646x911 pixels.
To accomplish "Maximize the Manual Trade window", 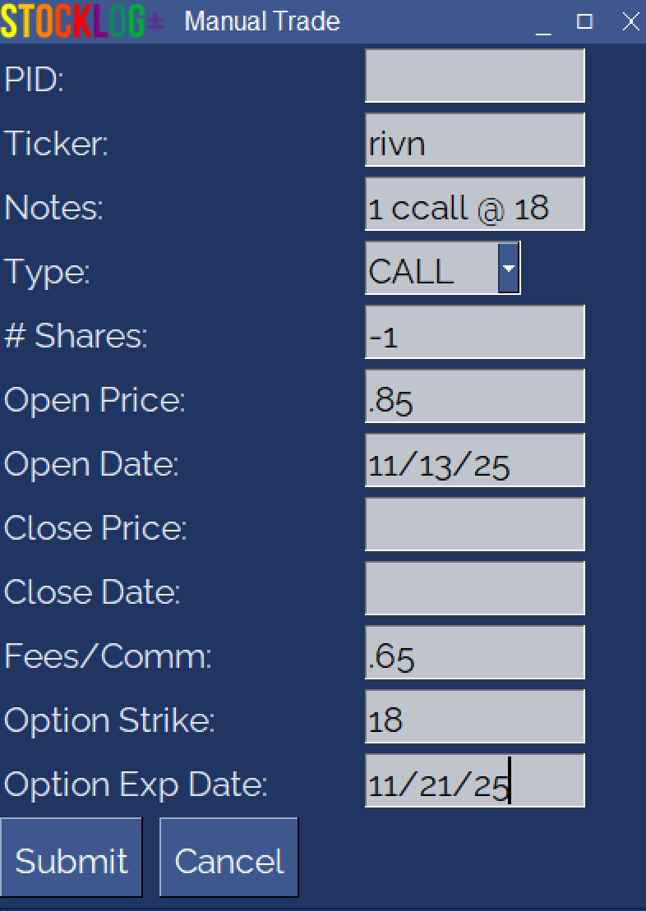I will click(585, 22).
